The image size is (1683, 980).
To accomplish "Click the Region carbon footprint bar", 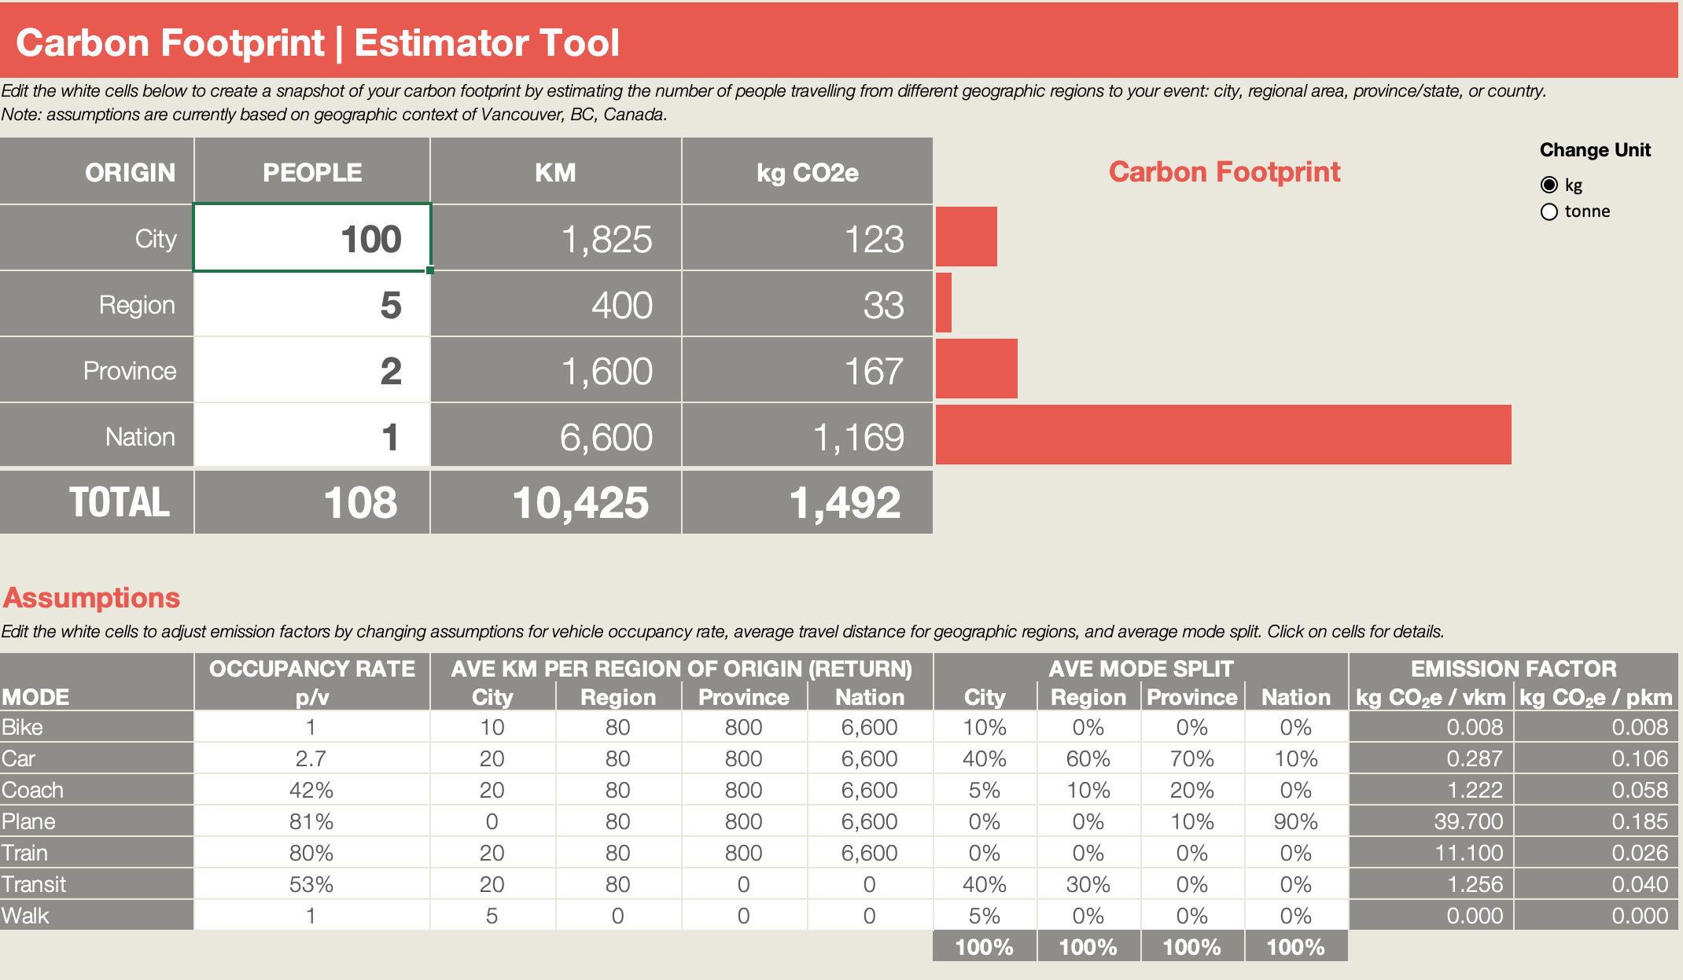I will pos(943,303).
